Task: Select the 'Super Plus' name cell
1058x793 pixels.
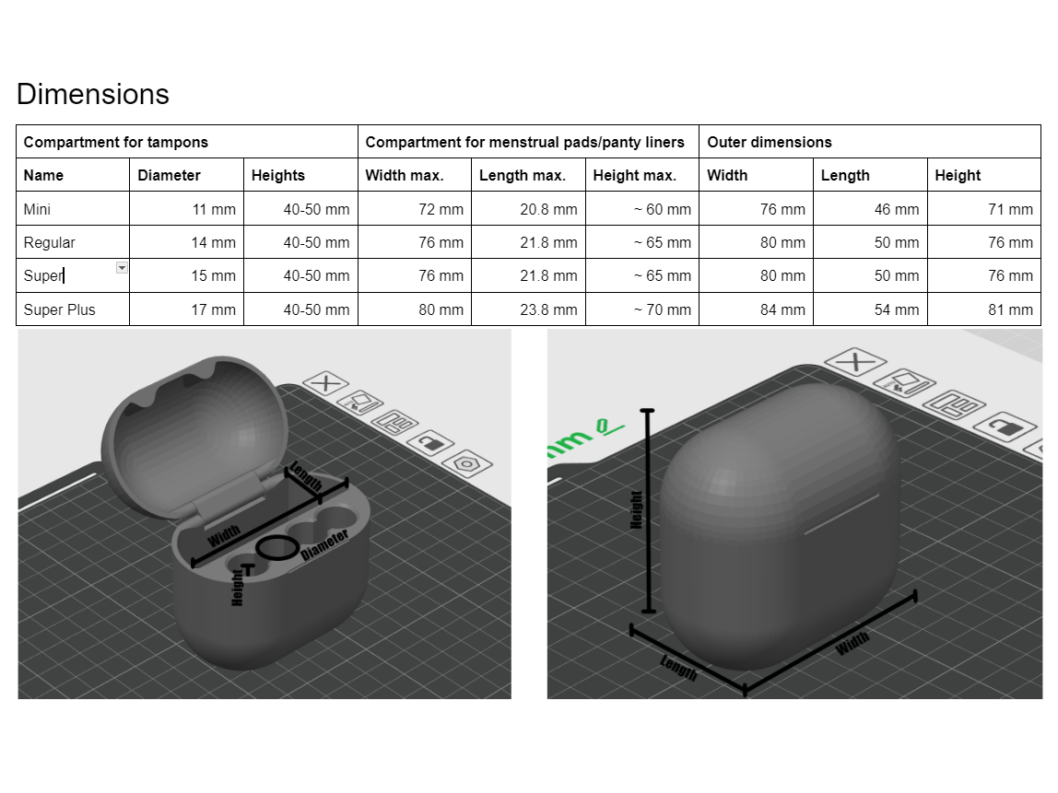Action: pos(73,309)
